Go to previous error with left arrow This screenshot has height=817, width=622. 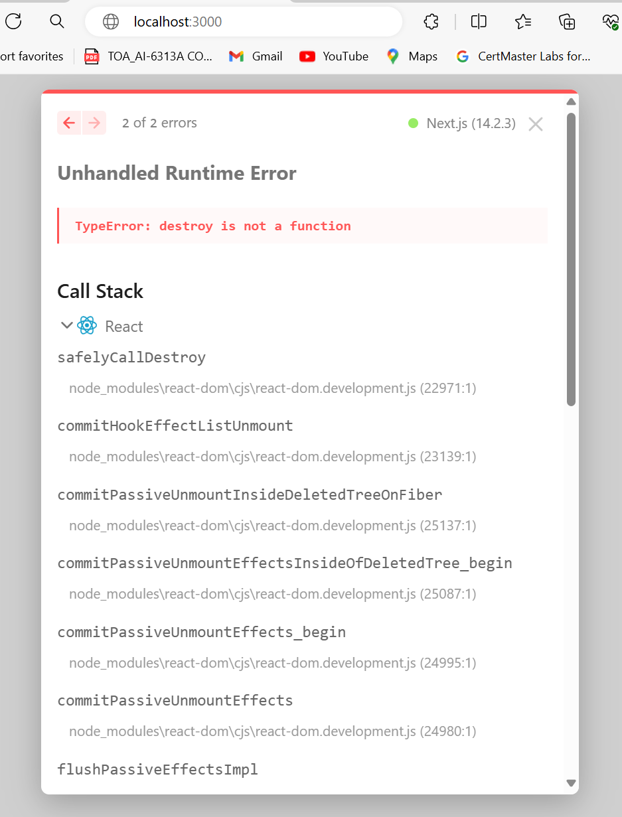click(69, 123)
